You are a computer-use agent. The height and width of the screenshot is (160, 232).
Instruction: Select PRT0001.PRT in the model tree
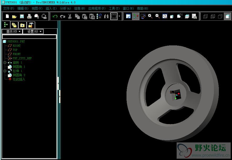click(x=16, y=41)
